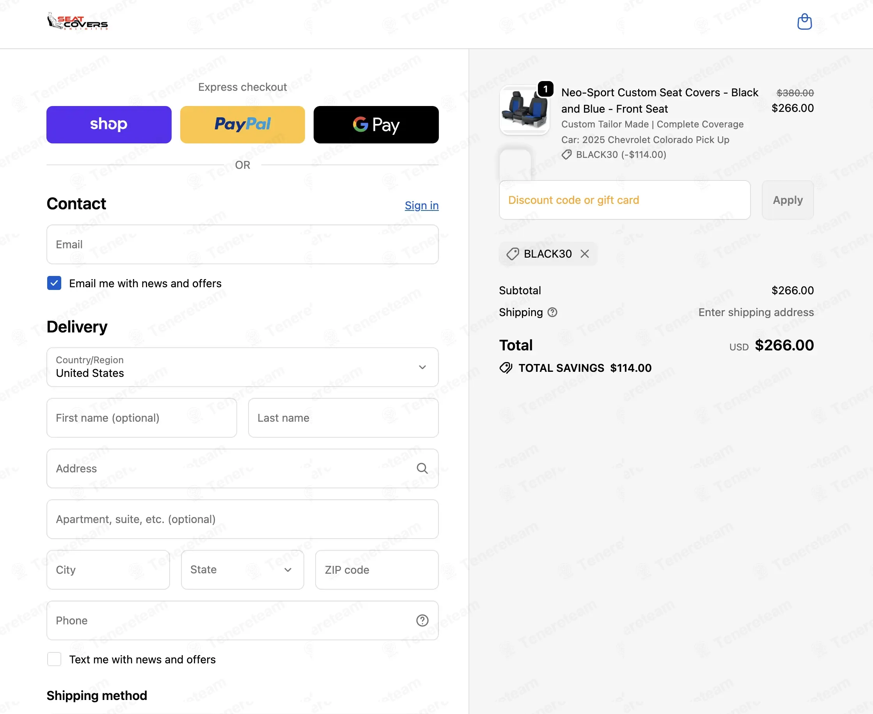This screenshot has height=714, width=873.
Task: Open the shopping bag cart icon
Action: [804, 22]
